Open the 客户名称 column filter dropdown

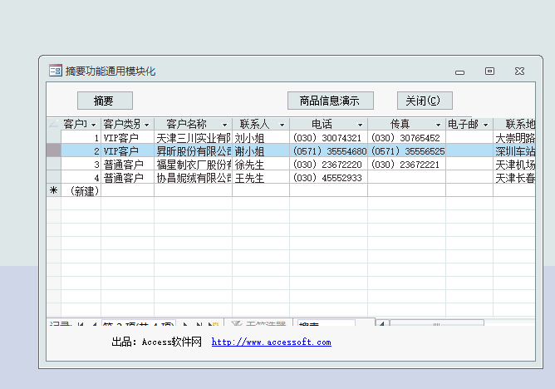click(x=224, y=125)
